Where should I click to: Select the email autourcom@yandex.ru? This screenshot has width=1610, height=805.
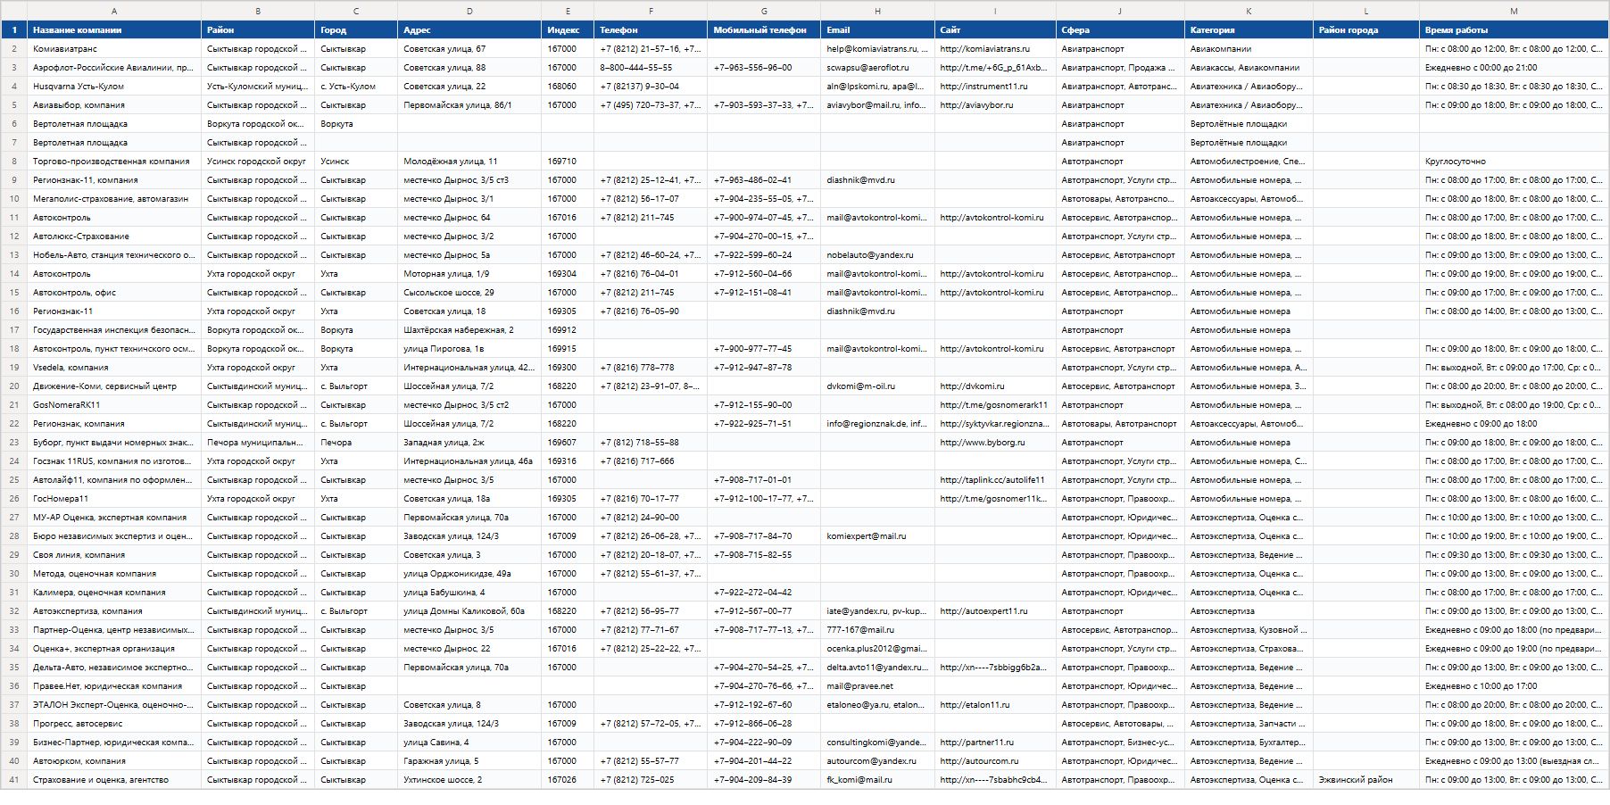(877, 761)
